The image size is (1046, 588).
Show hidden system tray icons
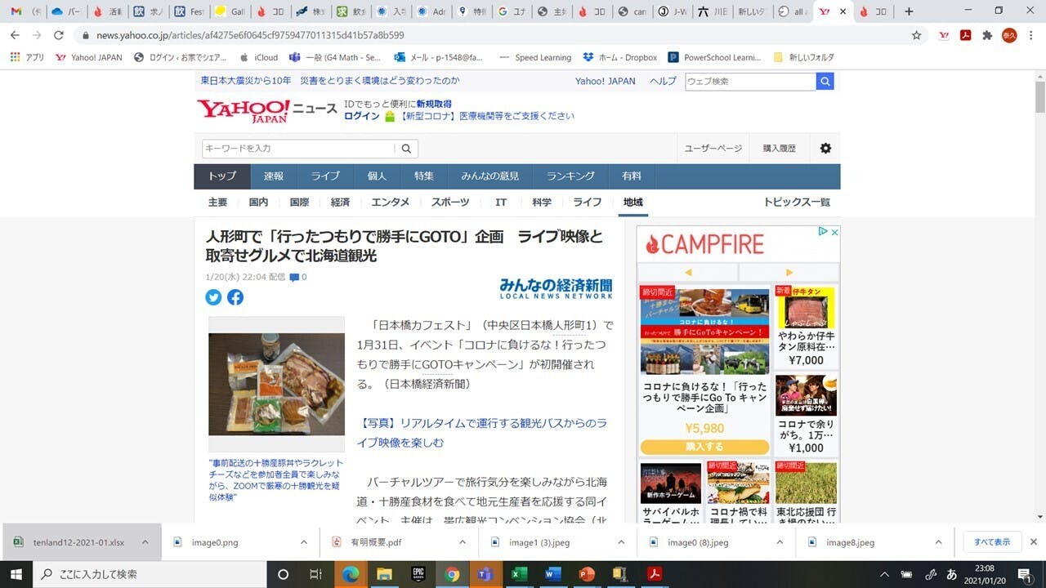coord(883,574)
